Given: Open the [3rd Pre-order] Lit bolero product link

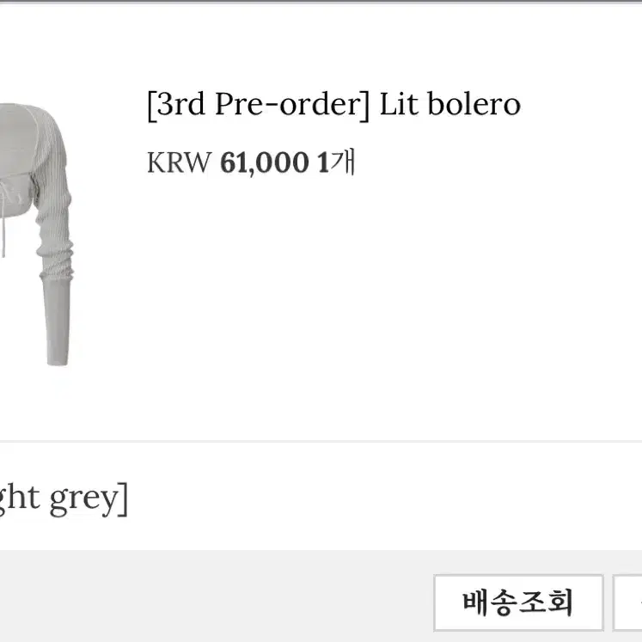Looking at the screenshot, I should pos(333,104).
